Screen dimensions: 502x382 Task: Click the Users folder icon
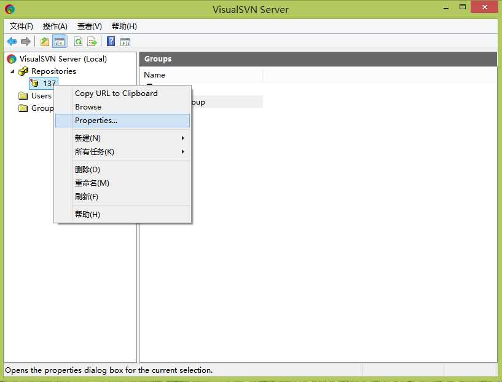[x=23, y=96]
